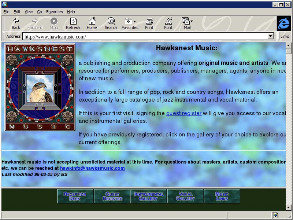This screenshot has height=220, width=293.
Task: Click the Back toolbar icon
Action: pos(16,23)
